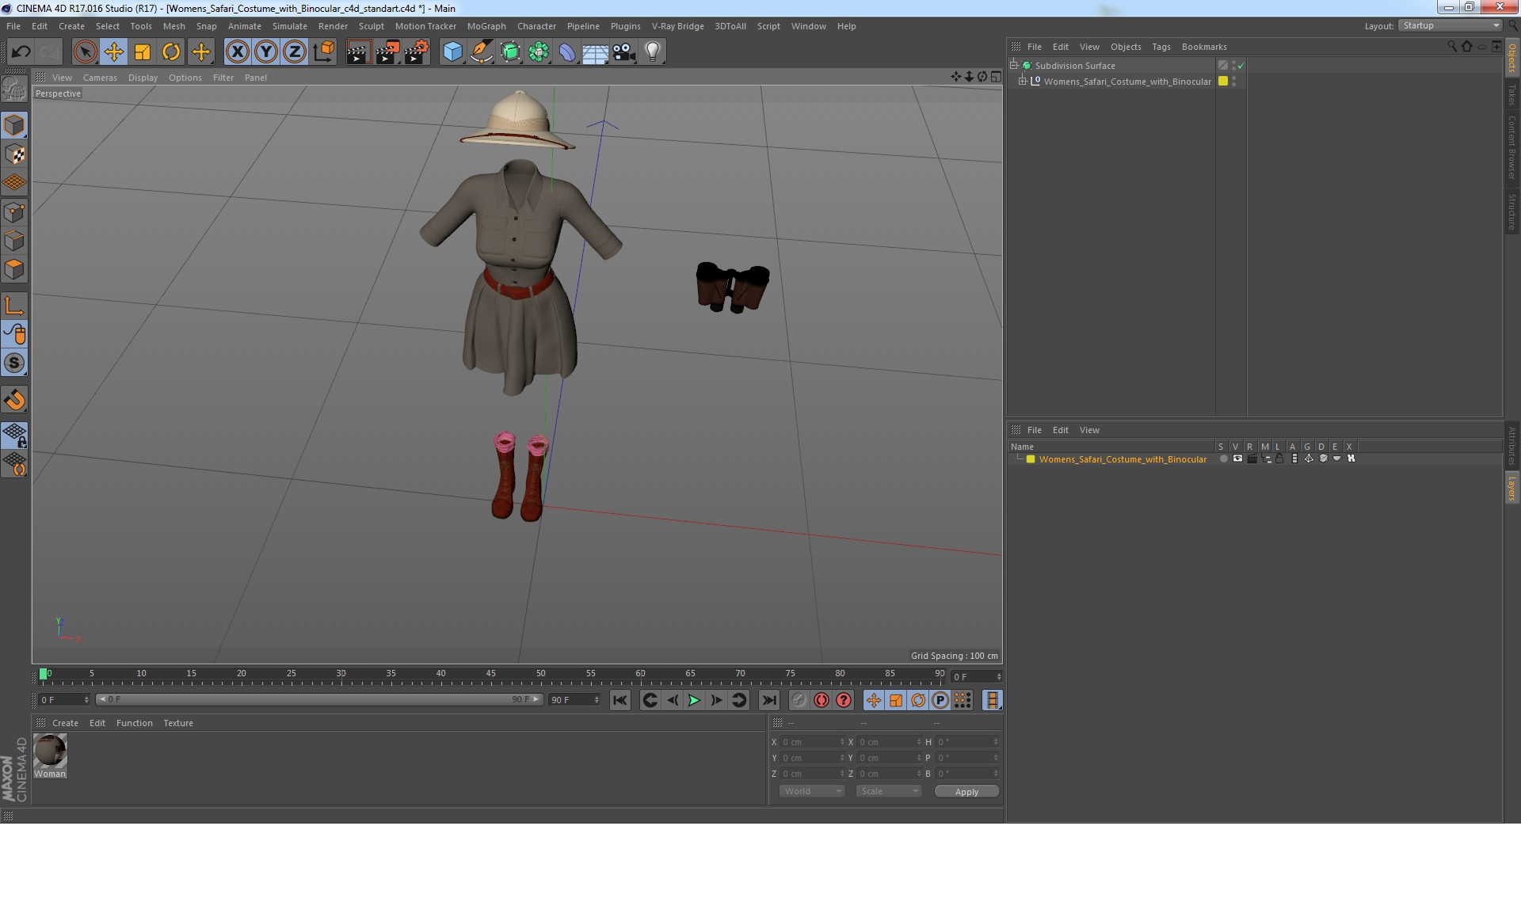The width and height of the screenshot is (1521, 917).
Task: Switch to Model mode
Action: click(x=14, y=125)
